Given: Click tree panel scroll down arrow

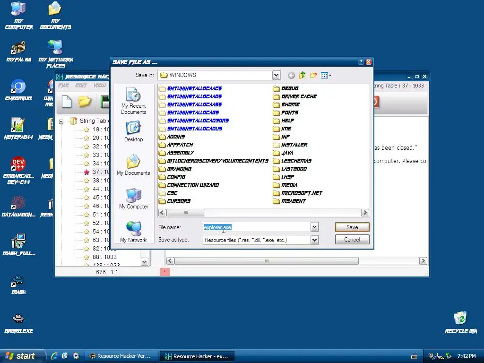Looking at the screenshot, I should pyautogui.click(x=145, y=262).
